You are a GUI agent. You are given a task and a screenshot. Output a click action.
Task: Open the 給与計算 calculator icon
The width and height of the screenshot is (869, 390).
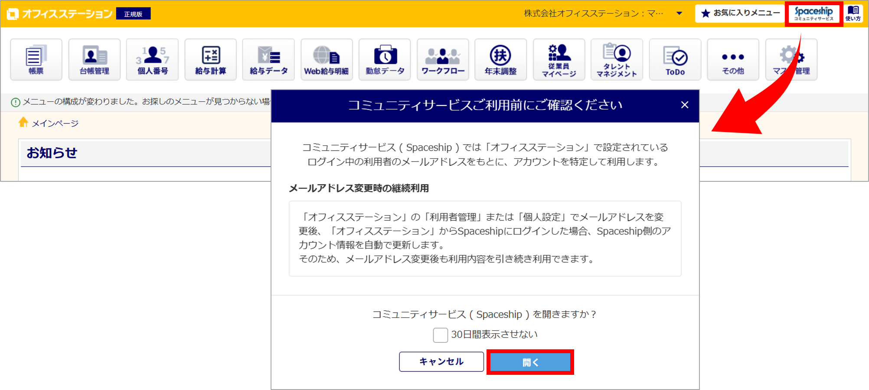pyautogui.click(x=210, y=59)
